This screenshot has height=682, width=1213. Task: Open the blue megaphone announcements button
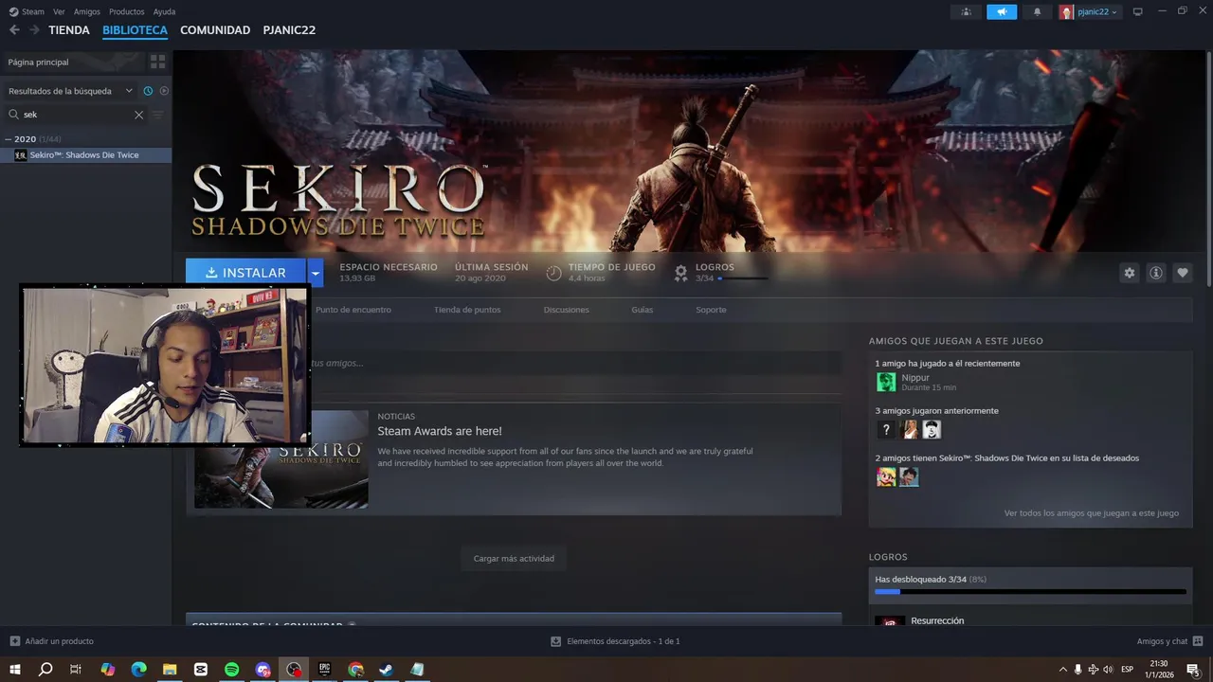pyautogui.click(x=1002, y=11)
